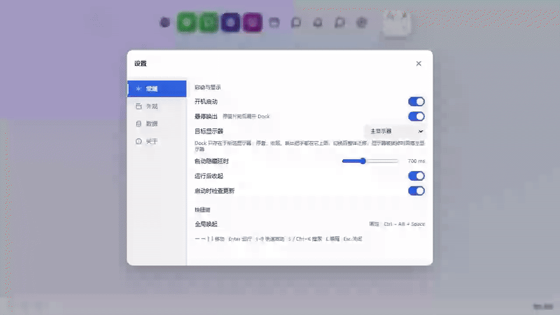Expand the 目标显示器 dropdown showing 主显示器
Viewport: 560px width, 315px height.
click(x=395, y=131)
